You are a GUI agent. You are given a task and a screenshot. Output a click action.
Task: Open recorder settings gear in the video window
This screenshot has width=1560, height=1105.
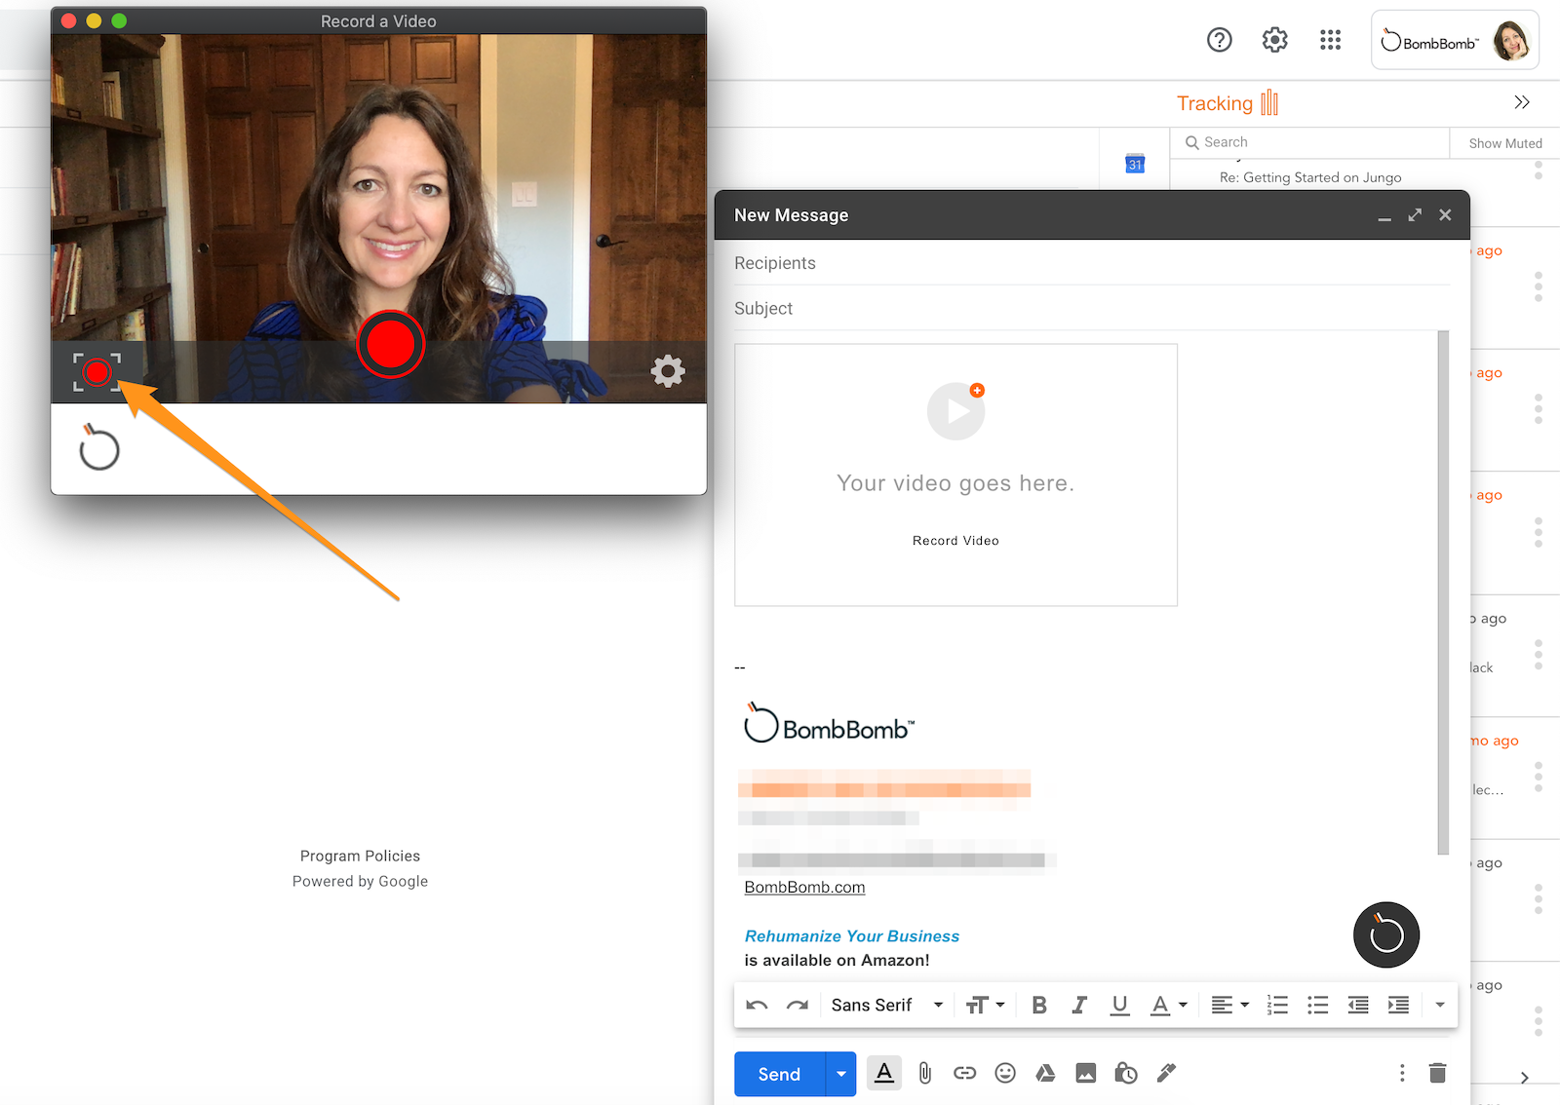(668, 371)
